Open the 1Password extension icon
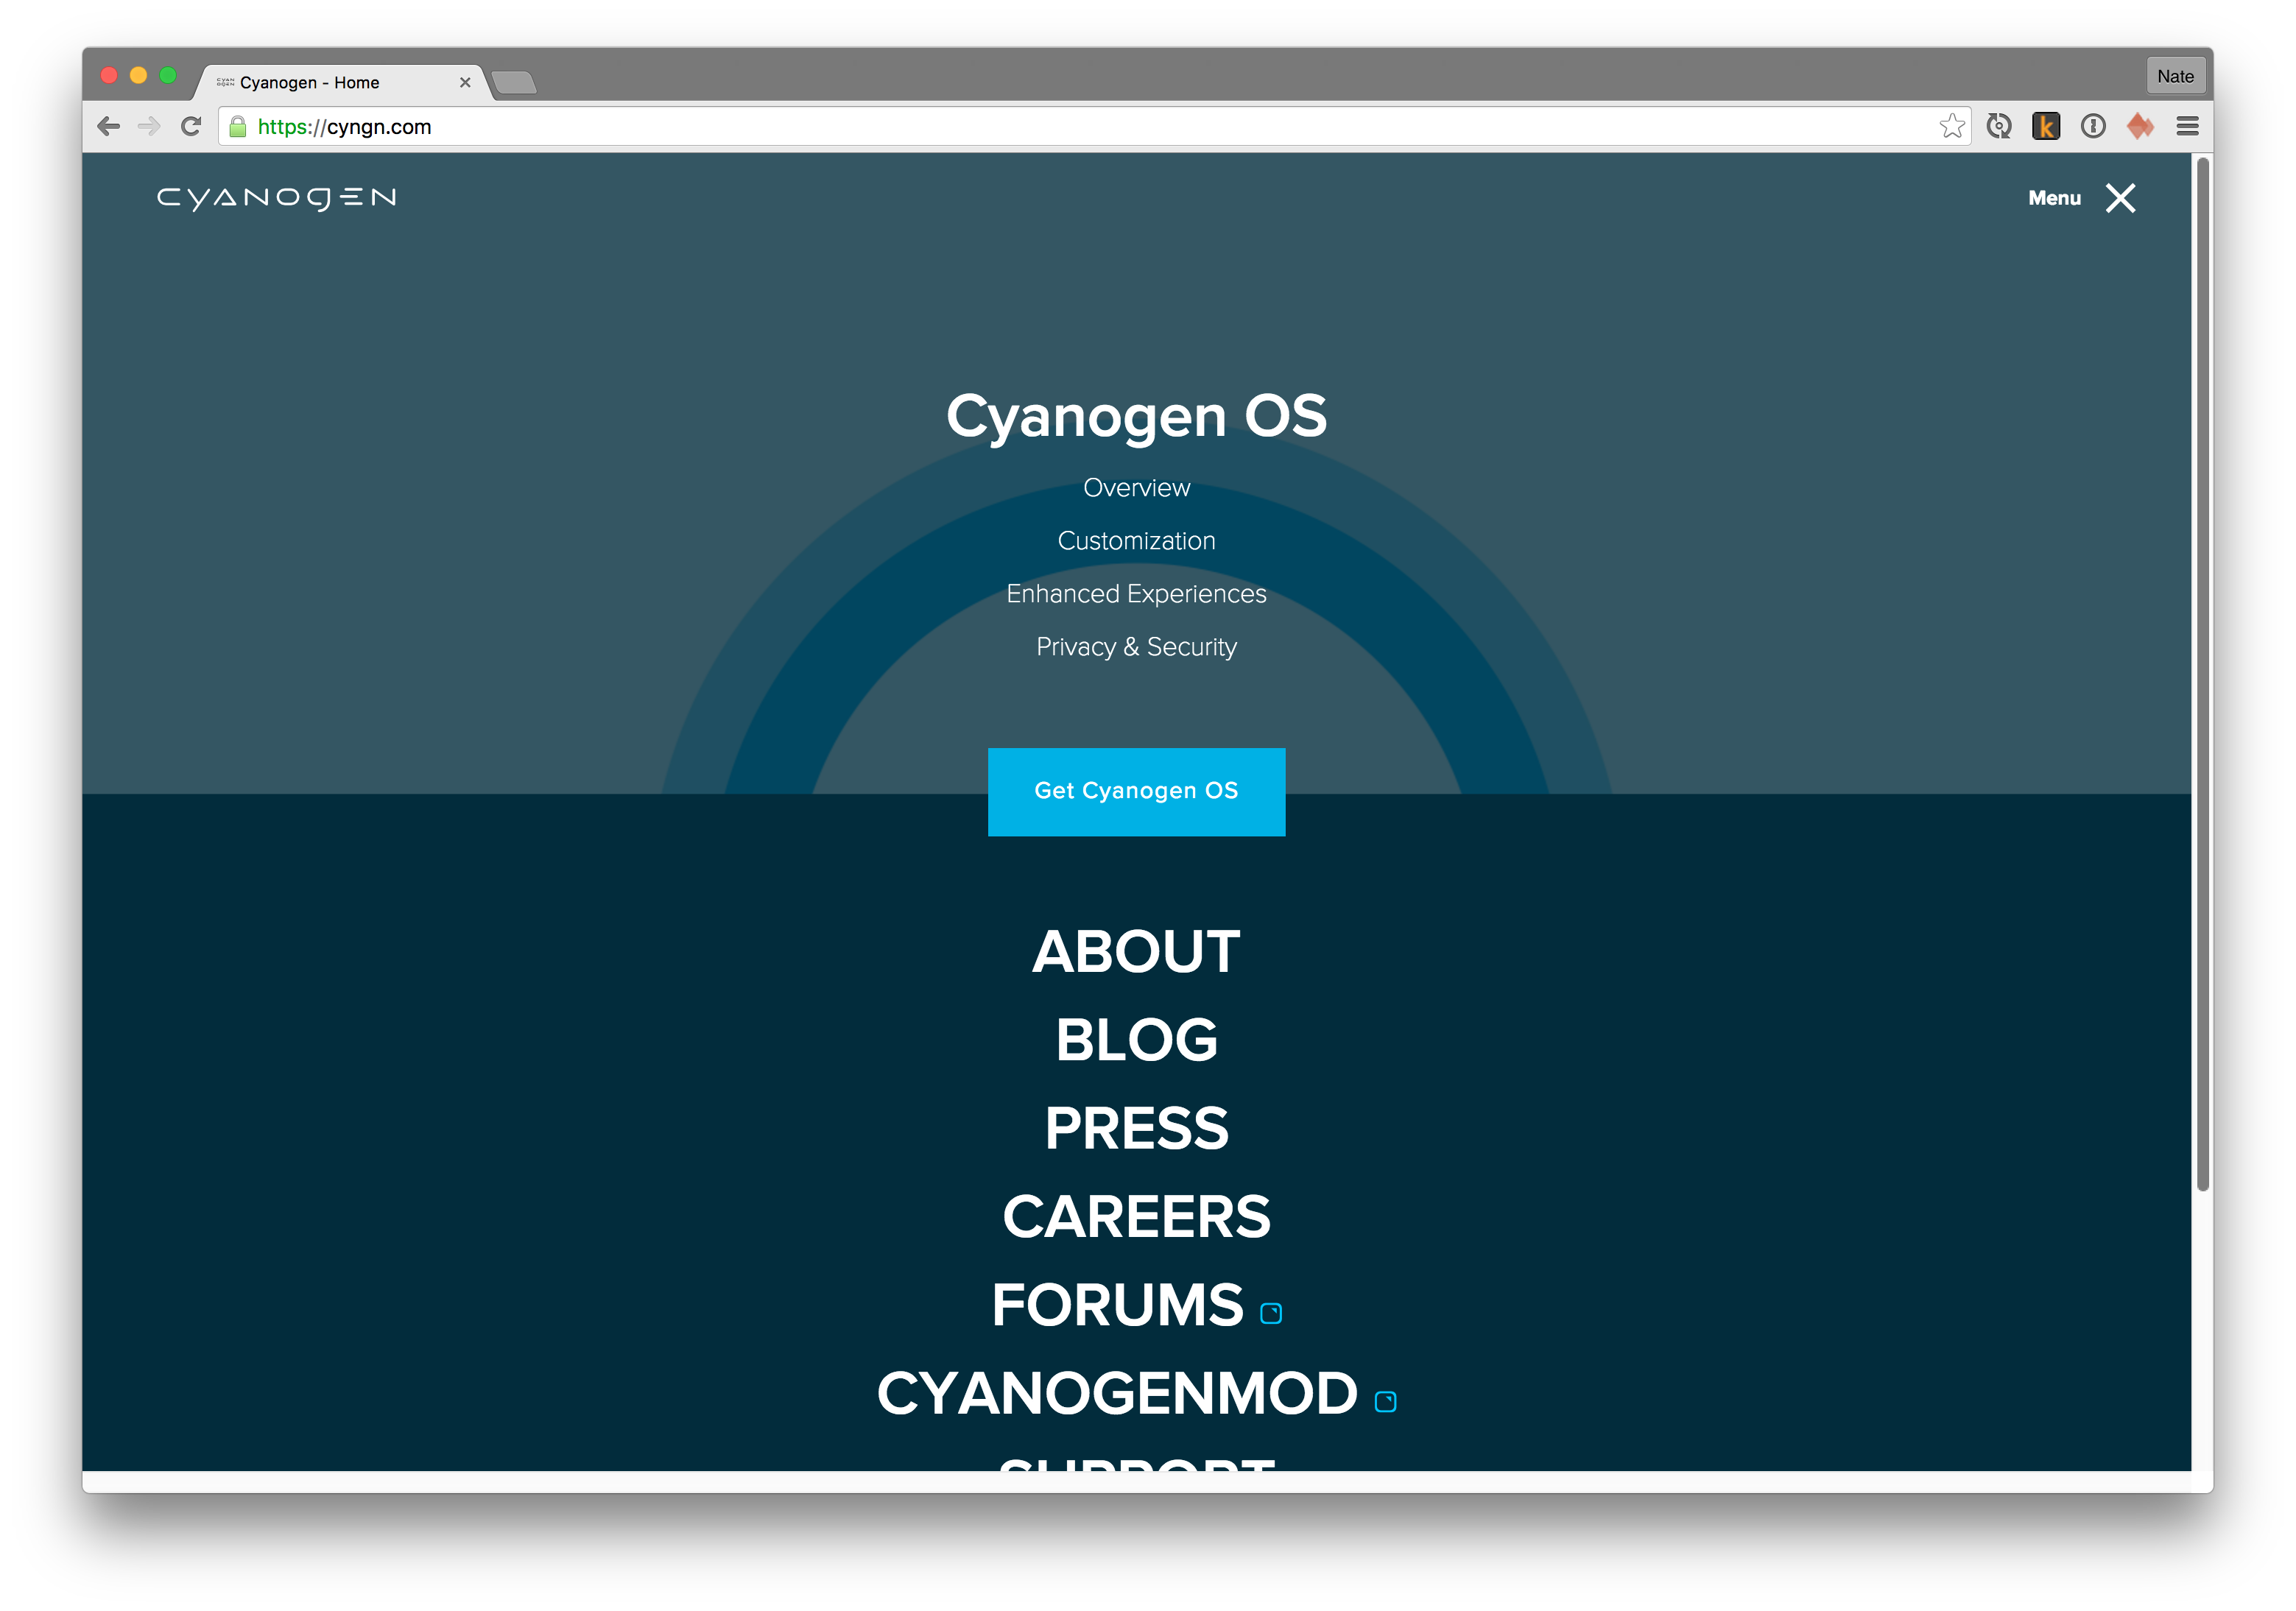Viewport: 2296px width, 1611px height. point(2092,126)
